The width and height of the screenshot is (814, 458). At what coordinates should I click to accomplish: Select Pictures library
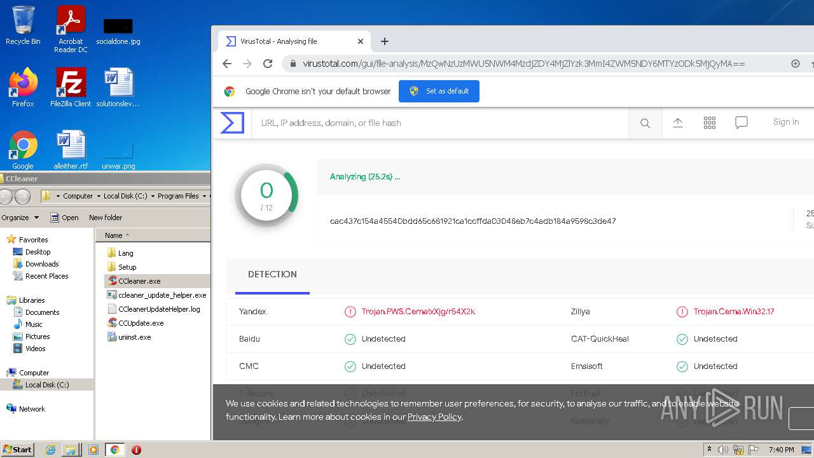coord(32,337)
